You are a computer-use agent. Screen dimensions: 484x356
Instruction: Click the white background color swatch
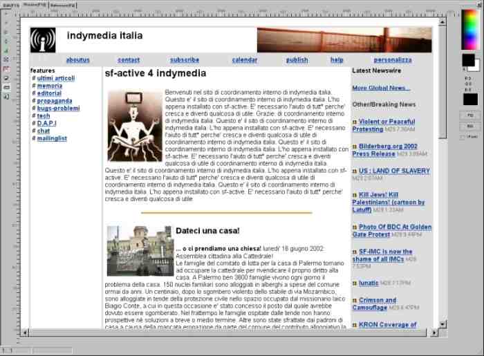[x=476, y=66]
